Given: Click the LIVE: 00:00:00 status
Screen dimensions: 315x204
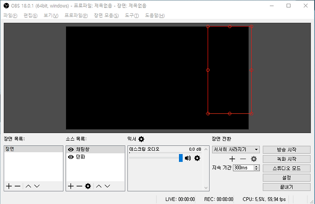Looking at the screenshot, I should 180,199.
